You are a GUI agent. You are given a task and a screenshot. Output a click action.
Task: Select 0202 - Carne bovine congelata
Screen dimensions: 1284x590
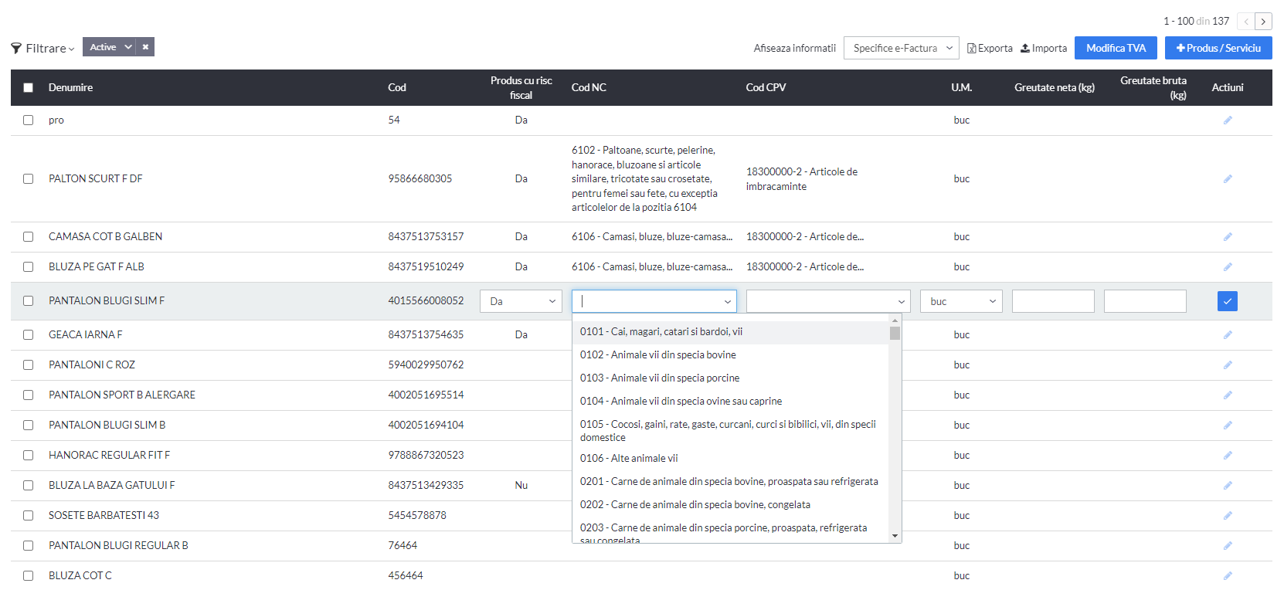[x=730, y=505]
